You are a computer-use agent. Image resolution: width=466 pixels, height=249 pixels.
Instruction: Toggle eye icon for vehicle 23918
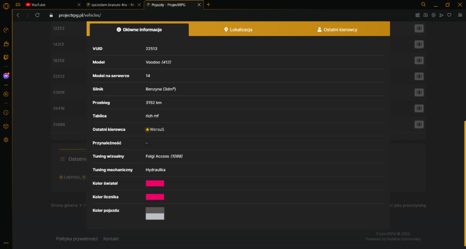point(419,92)
